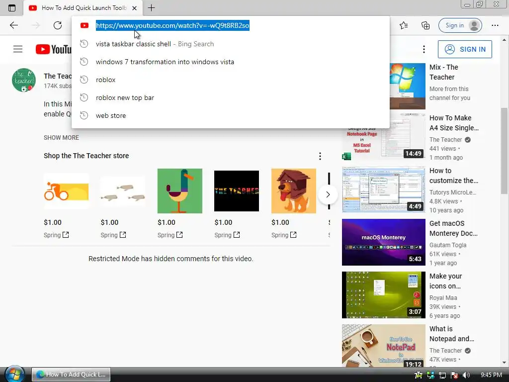This screenshot has width=509, height=382.
Task: Open Mix - The Teacher playlist thumbnail
Action: pos(408,86)
